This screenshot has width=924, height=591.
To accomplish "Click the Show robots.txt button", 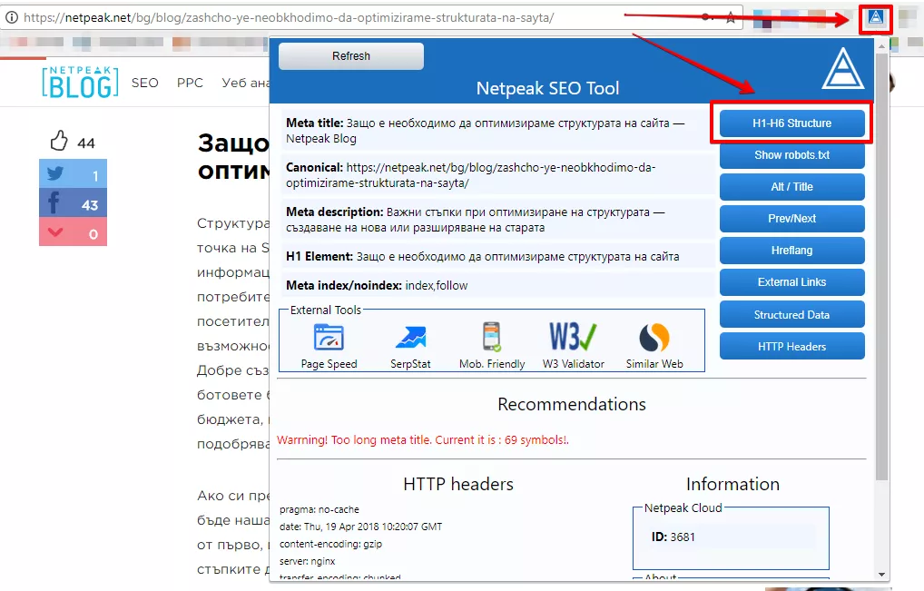I will coord(792,155).
